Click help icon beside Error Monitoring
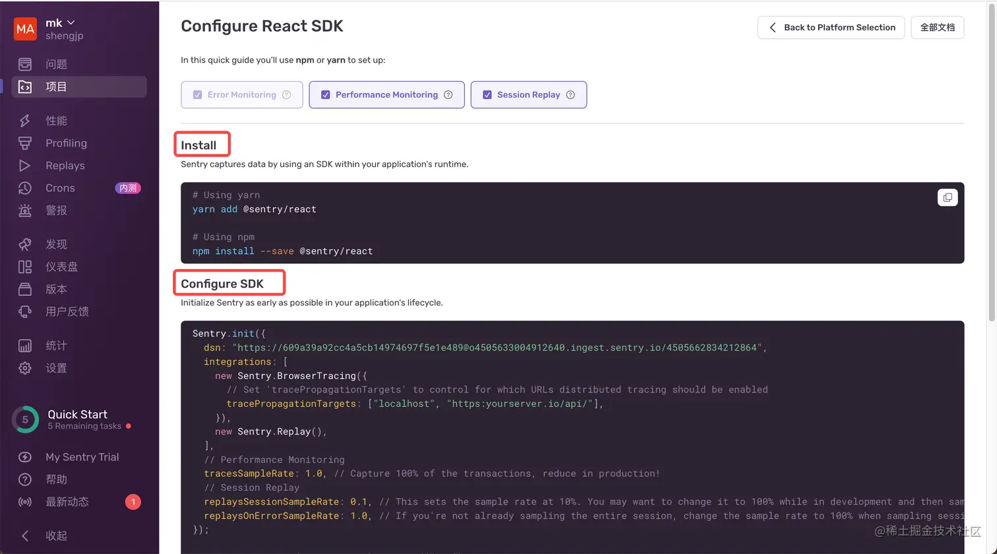997x554 pixels. click(287, 95)
